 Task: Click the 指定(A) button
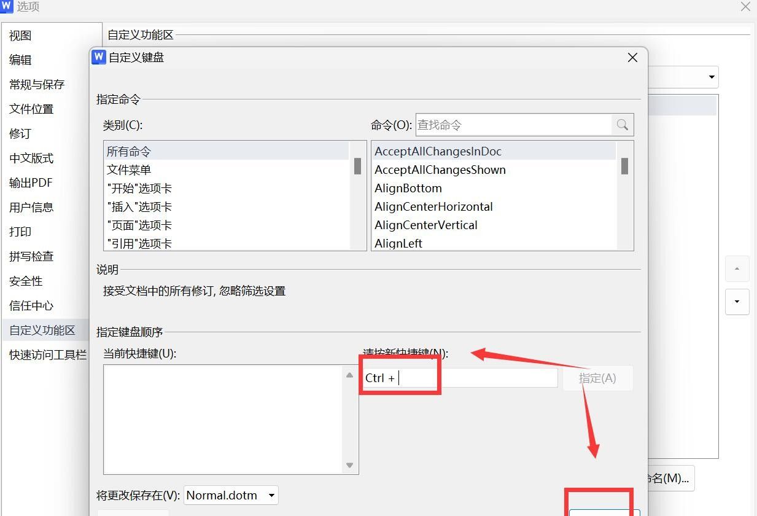[x=597, y=378]
